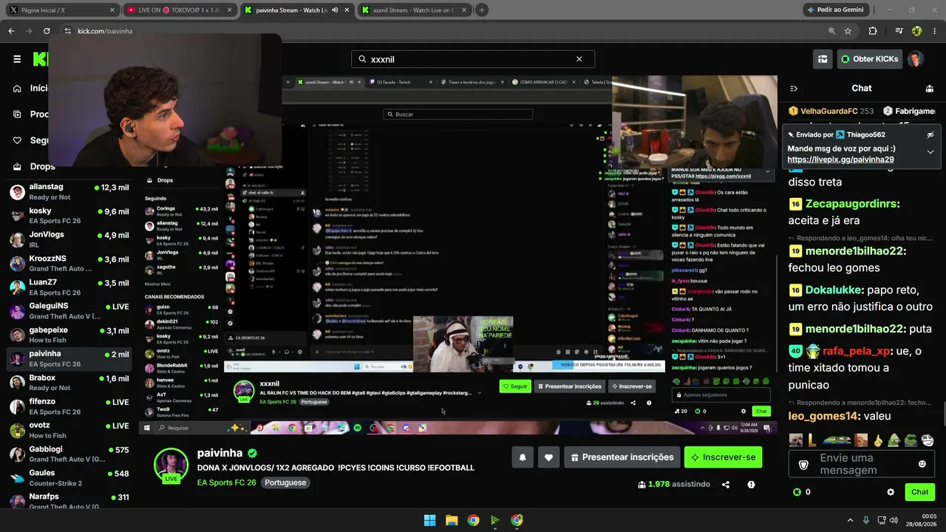Show hidden system tray icons
Viewport: 946px width, 532px height.
pos(850,520)
